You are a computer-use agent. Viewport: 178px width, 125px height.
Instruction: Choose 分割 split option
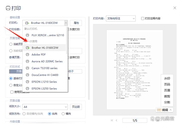(x=167, y=102)
